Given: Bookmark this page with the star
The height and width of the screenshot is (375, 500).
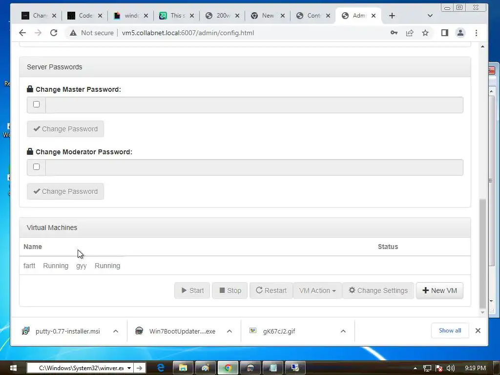Looking at the screenshot, I should point(425,33).
